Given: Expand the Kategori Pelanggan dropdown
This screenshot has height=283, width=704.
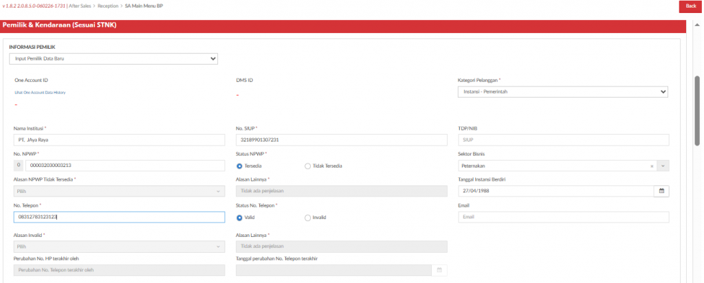Looking at the screenshot, I should [563, 91].
